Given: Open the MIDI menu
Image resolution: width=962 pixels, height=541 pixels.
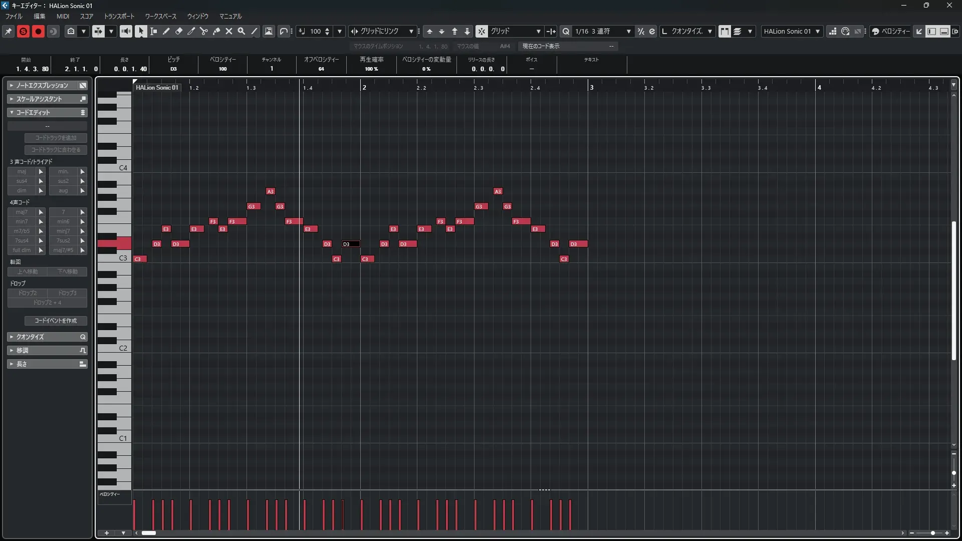Looking at the screenshot, I should (x=63, y=16).
